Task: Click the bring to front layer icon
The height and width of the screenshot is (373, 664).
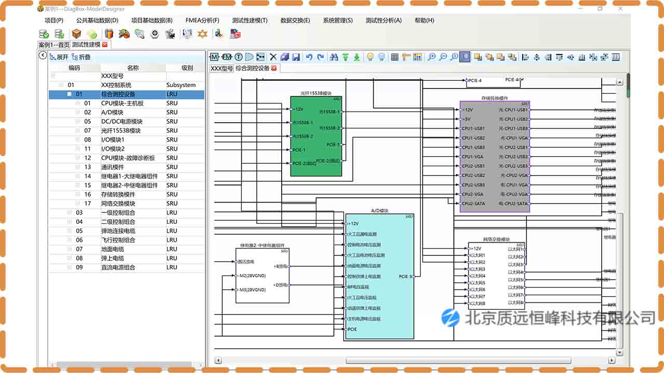Action: (x=478, y=57)
